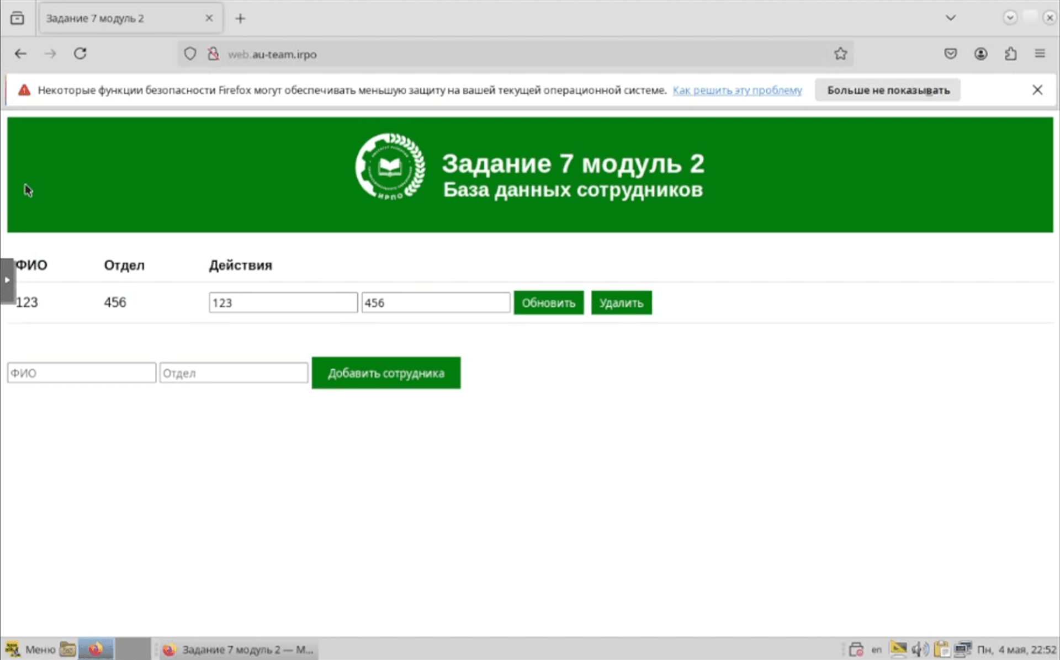Click the База данных сотрудников subtitle

[x=573, y=190]
